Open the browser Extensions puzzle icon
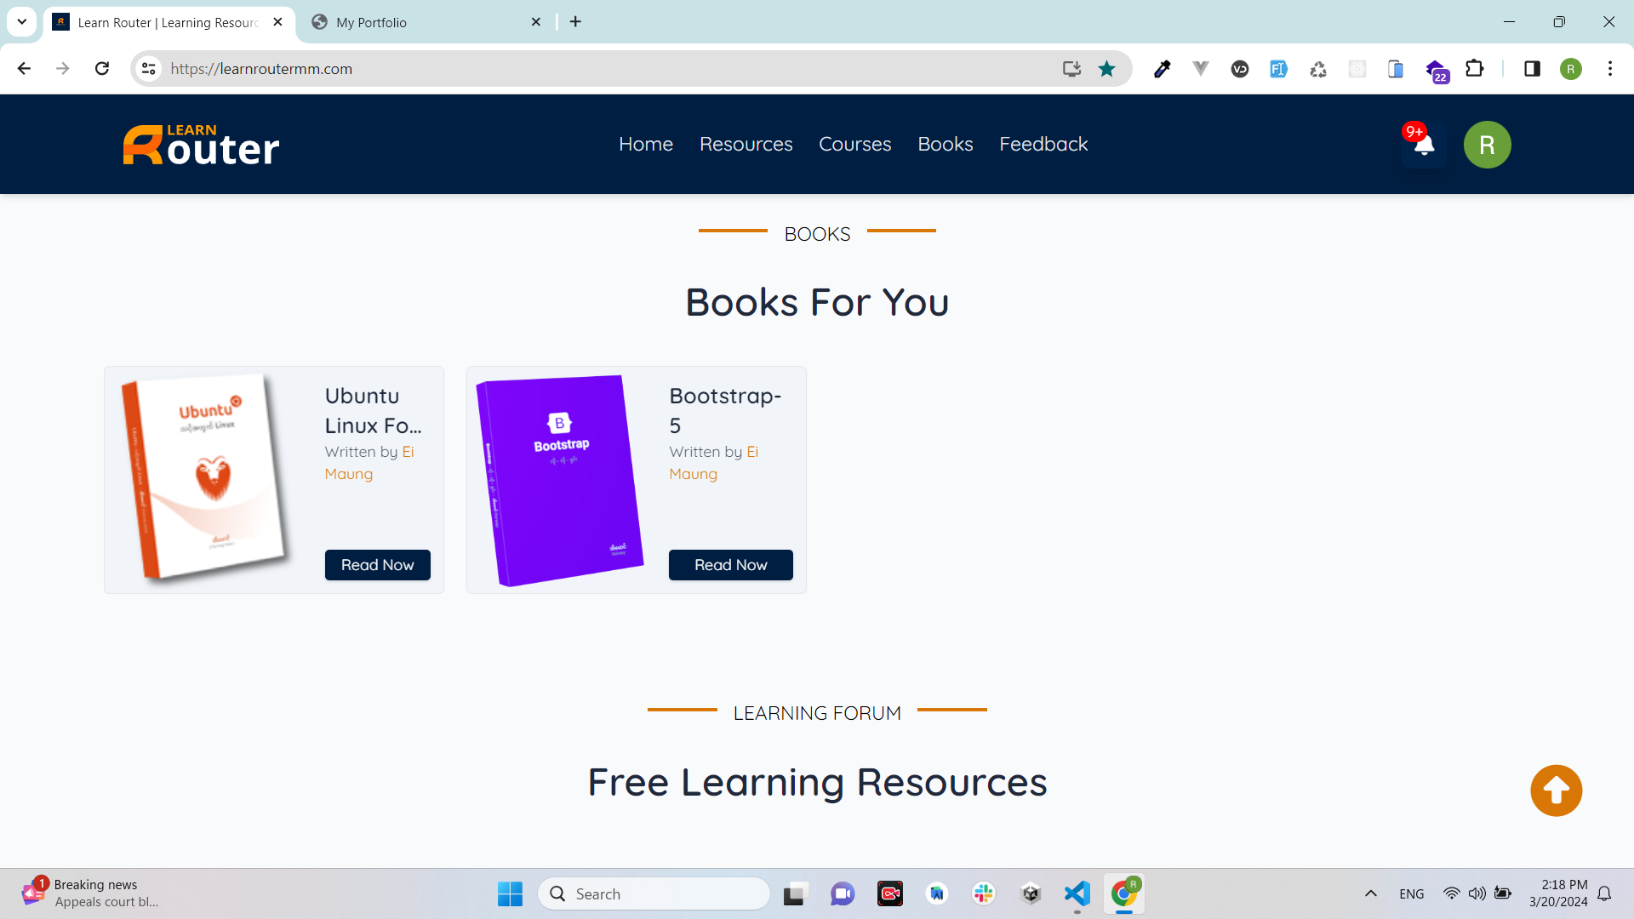 point(1475,69)
